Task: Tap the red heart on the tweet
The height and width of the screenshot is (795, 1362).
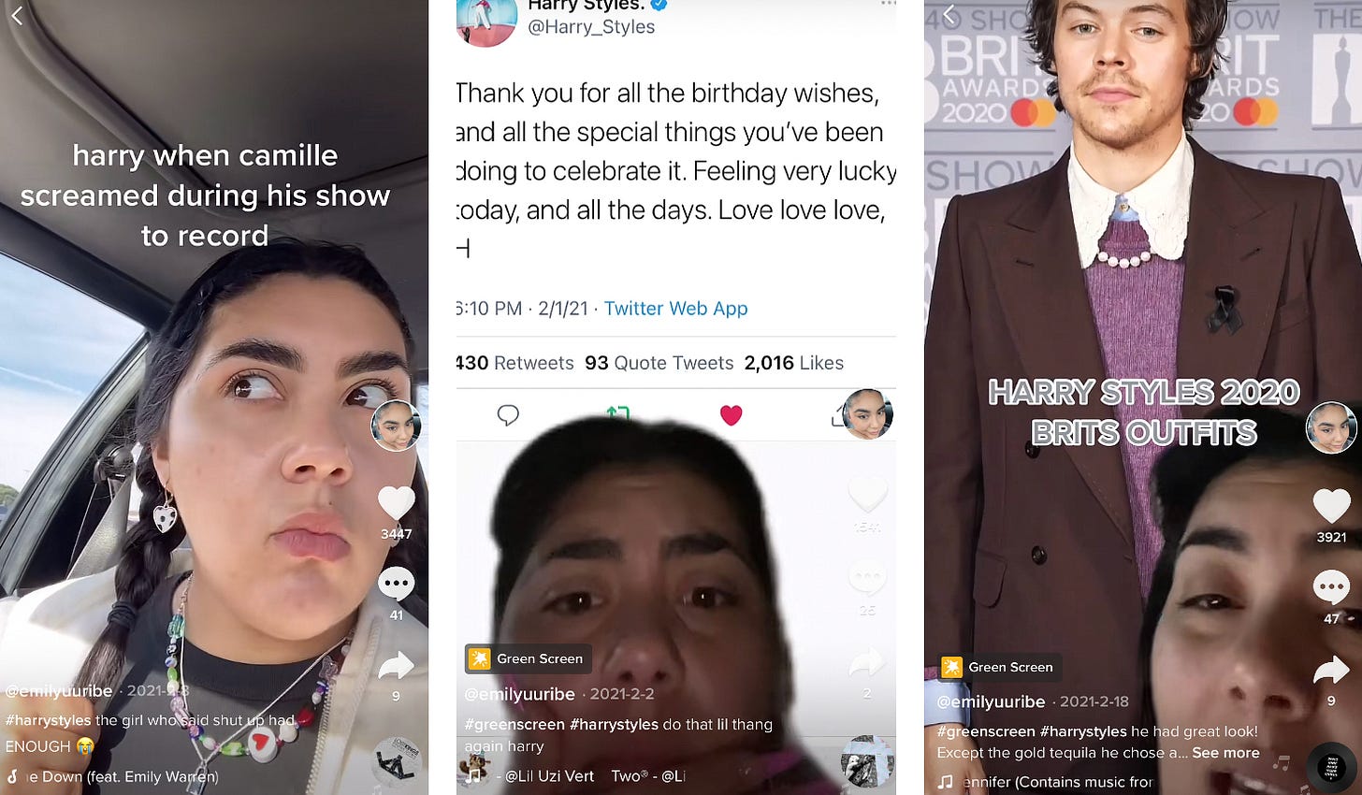Action: click(731, 415)
